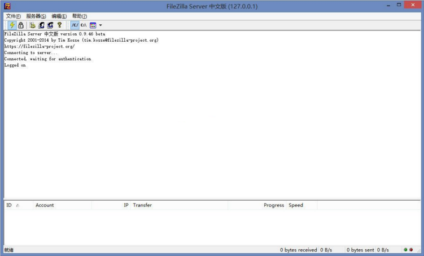
Task: Toggle the lightning bolt server active icon
Action: tap(12, 25)
